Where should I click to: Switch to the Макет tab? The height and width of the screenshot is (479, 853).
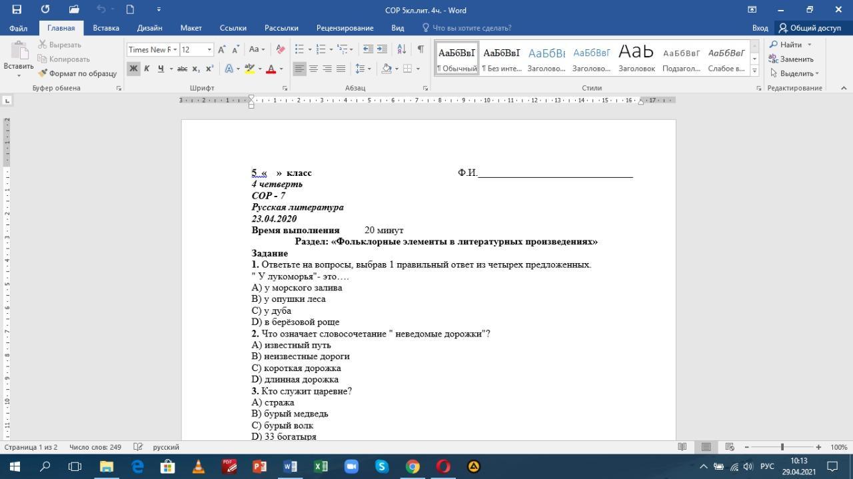pos(191,28)
